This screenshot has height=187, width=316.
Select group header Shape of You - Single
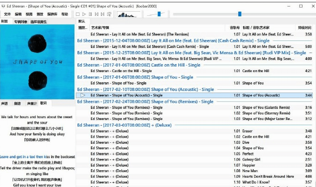195,77
